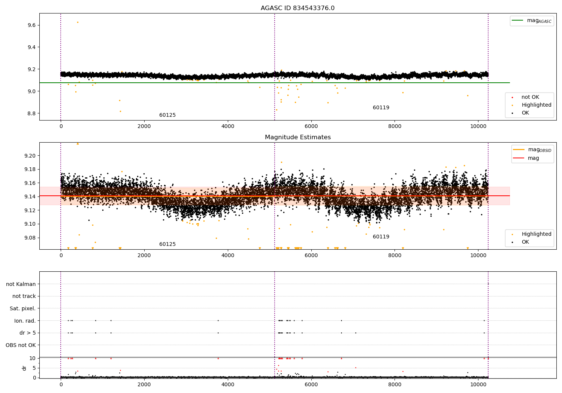Image resolution: width=562 pixels, height=393 pixels.
Task: Click obsid label 60119 in middle plot
Action: point(381,237)
